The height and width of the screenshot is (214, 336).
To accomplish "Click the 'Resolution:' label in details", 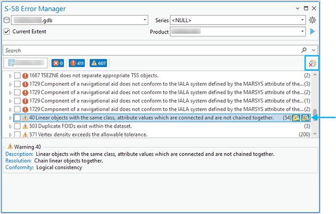I will (x=18, y=161).
